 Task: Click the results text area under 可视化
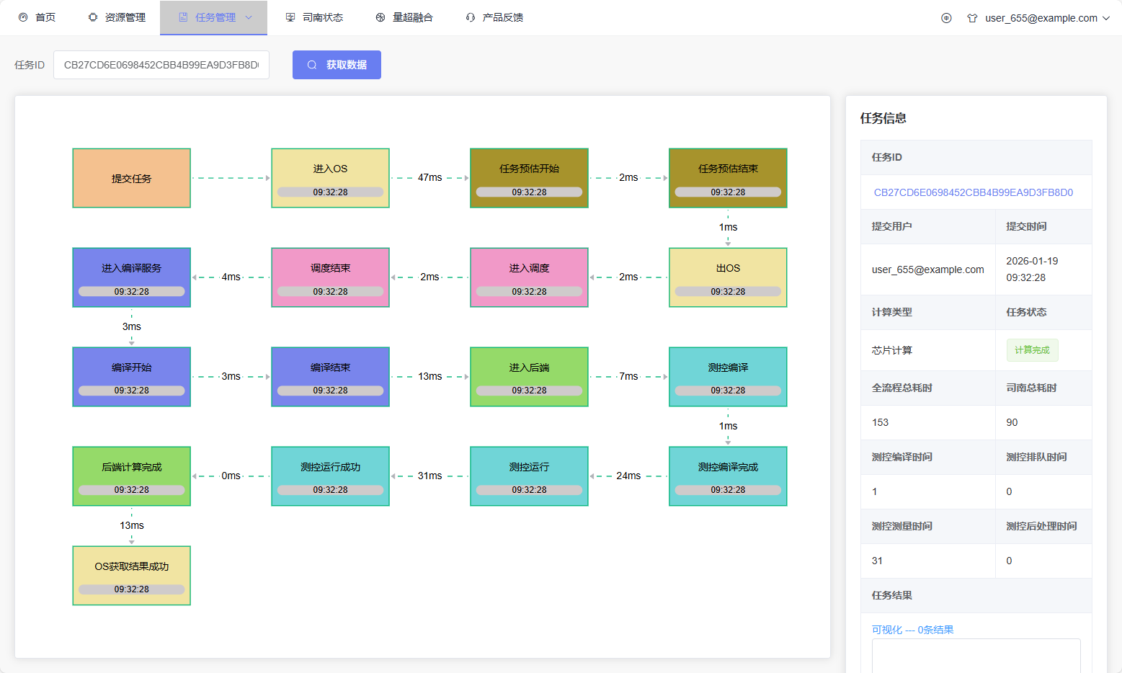(x=976, y=656)
